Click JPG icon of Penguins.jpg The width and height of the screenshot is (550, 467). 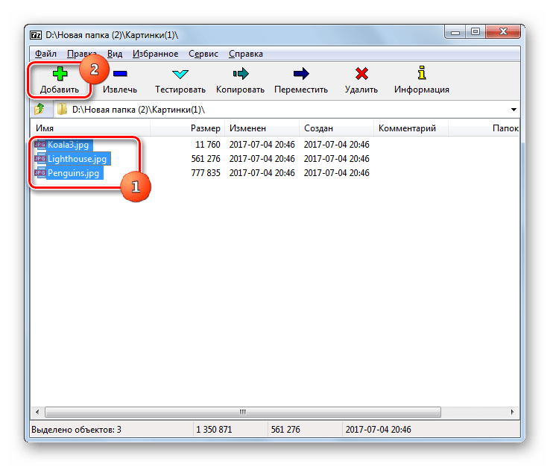(x=40, y=173)
